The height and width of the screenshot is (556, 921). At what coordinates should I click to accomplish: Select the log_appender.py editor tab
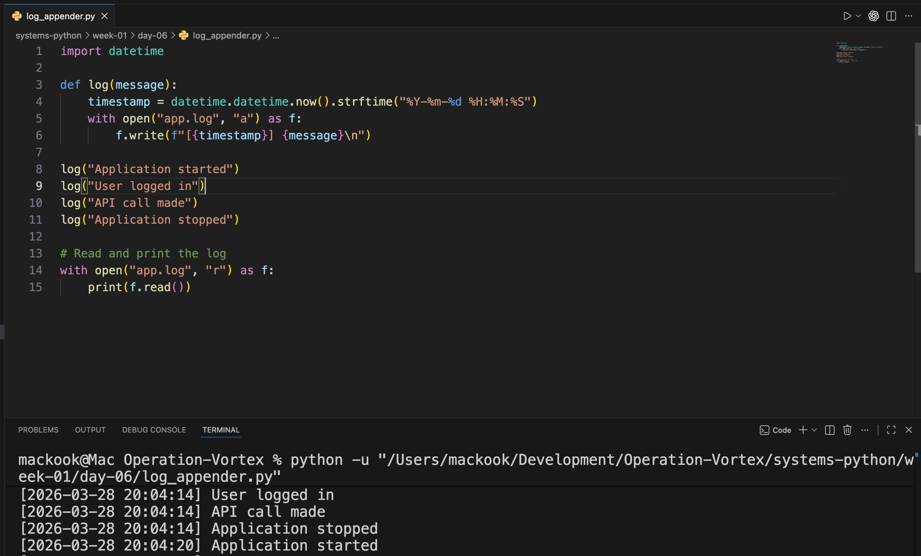point(60,16)
